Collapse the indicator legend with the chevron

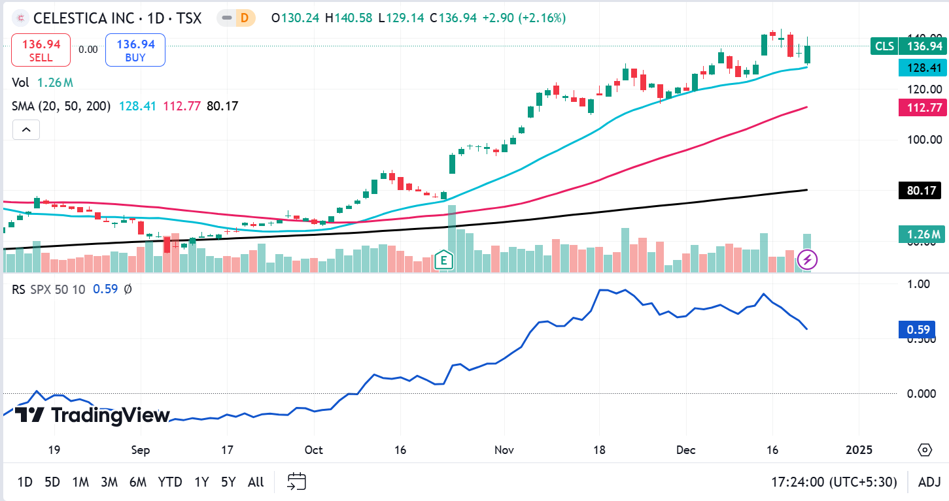[x=26, y=130]
